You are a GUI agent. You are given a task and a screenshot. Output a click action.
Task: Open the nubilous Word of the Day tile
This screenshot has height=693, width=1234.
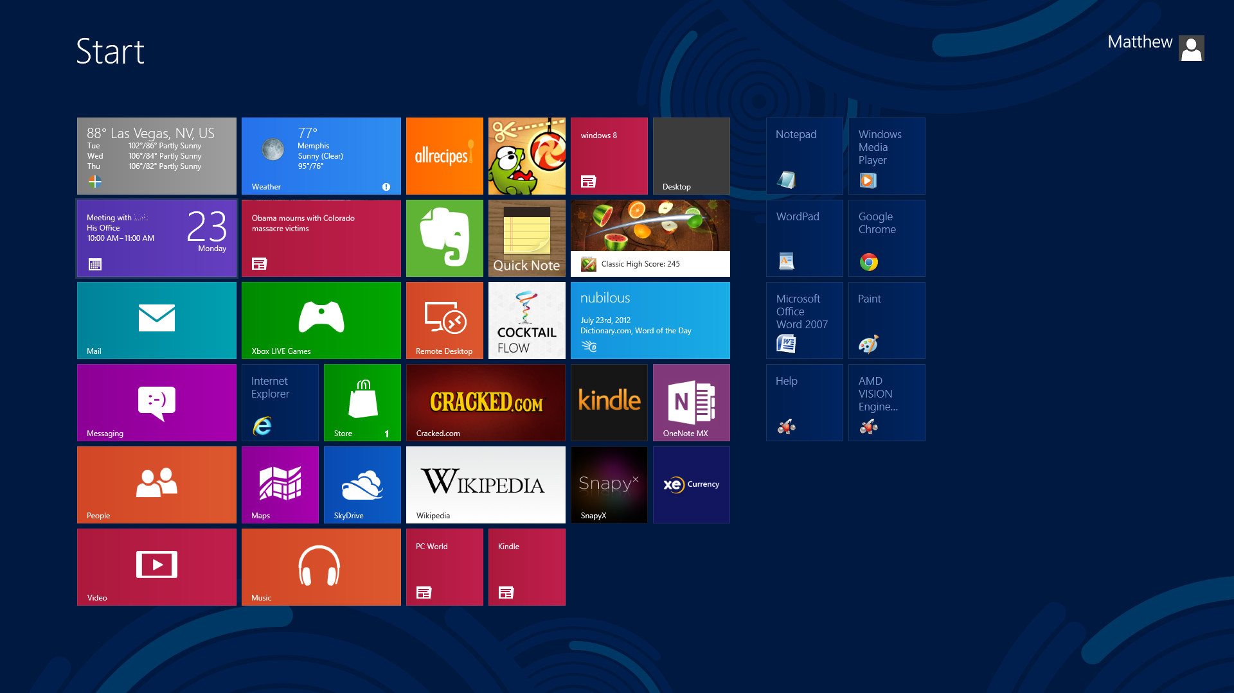click(650, 320)
